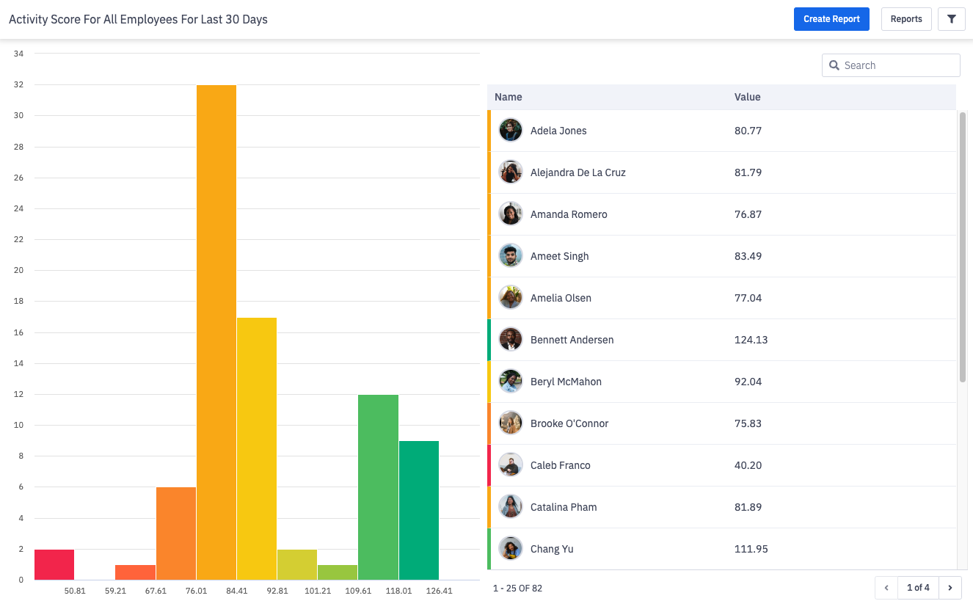Screen dimensions: 973x612
Task: Click the tallest orange histogram bar
Action: tap(216, 332)
